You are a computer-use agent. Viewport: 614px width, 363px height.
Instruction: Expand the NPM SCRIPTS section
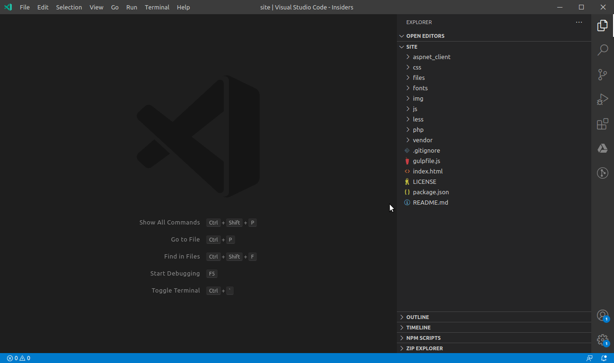tap(423, 338)
